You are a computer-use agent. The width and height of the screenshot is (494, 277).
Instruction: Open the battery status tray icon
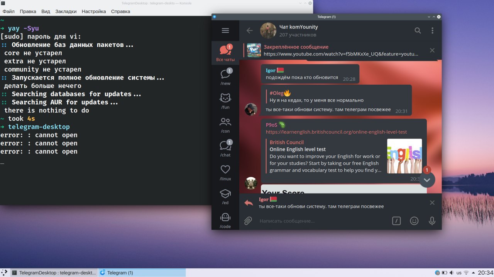[x=444, y=273]
